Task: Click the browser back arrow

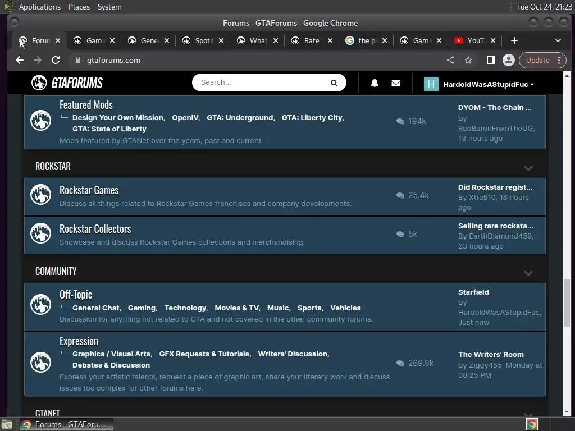Action: [x=20, y=60]
